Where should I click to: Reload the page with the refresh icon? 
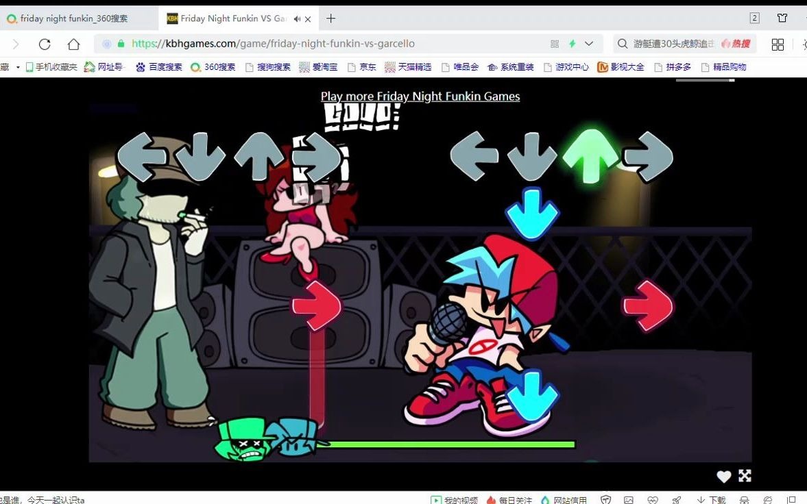tap(45, 45)
